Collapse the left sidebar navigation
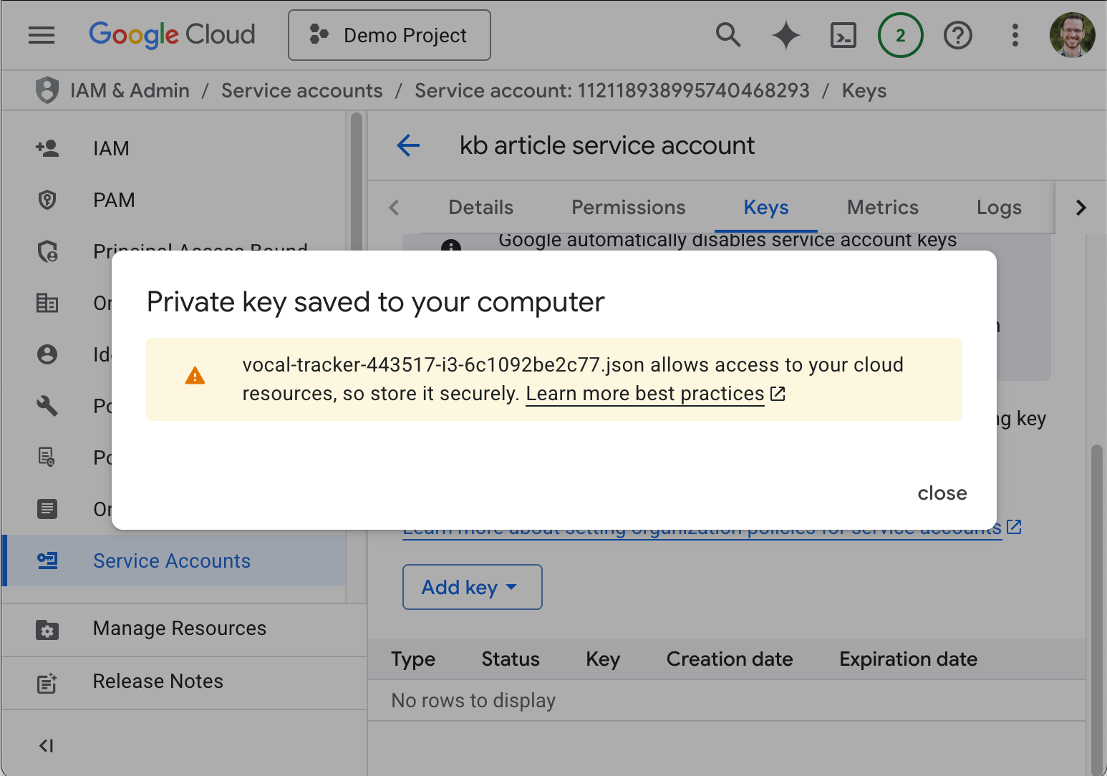Screen dimensions: 1107x776 point(47,746)
